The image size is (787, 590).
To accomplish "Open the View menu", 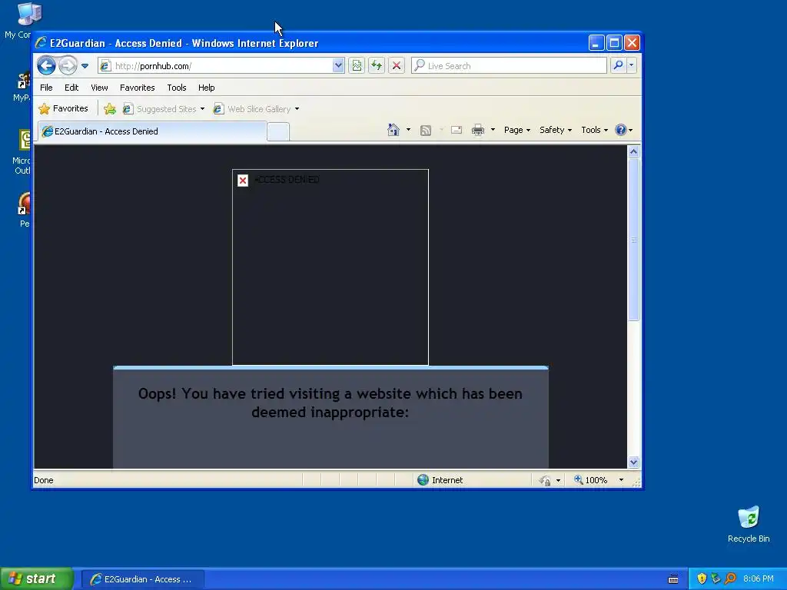I will point(99,88).
